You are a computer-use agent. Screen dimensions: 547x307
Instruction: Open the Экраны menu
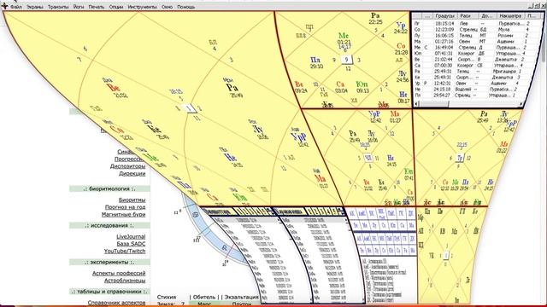click(35, 7)
